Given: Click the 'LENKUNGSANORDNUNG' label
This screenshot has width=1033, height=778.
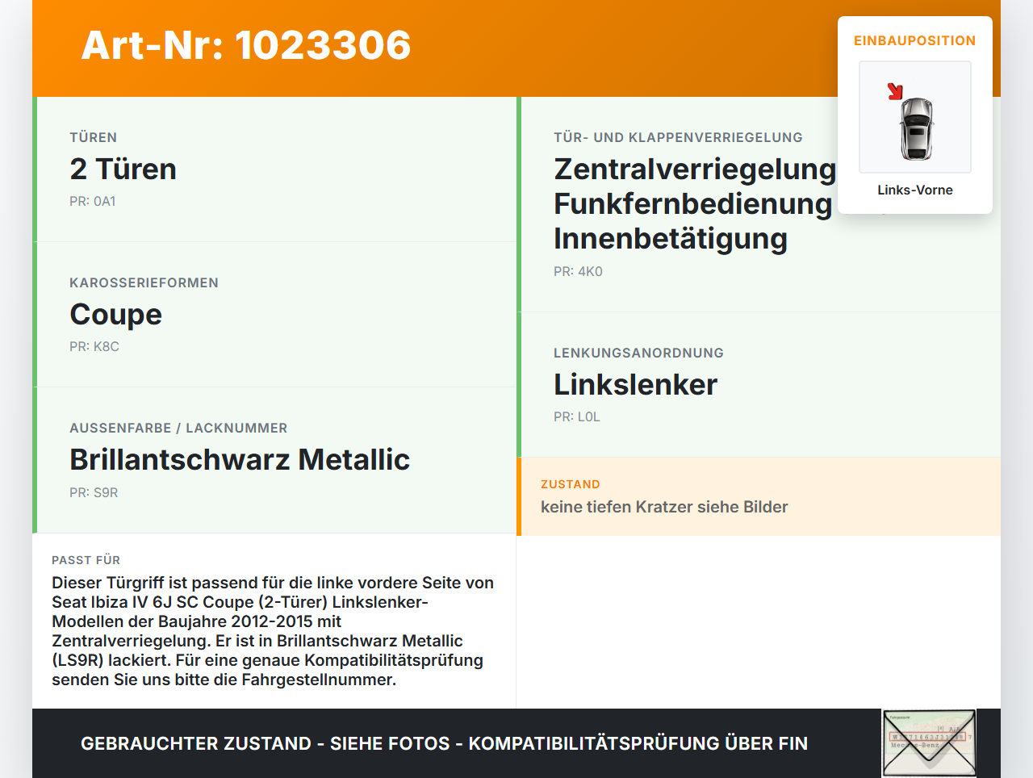Looking at the screenshot, I should (638, 353).
